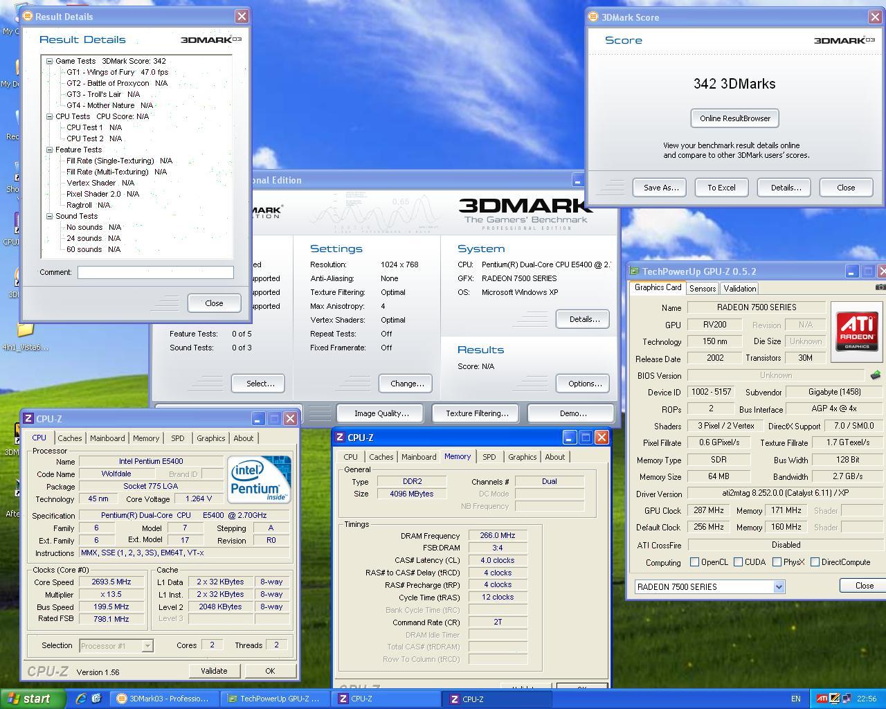Collapse the CPU Tests tree node

[50, 116]
